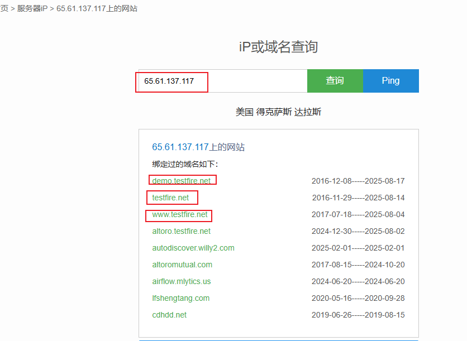
Task: Open the demo.testfire.net link
Action: coord(181,181)
